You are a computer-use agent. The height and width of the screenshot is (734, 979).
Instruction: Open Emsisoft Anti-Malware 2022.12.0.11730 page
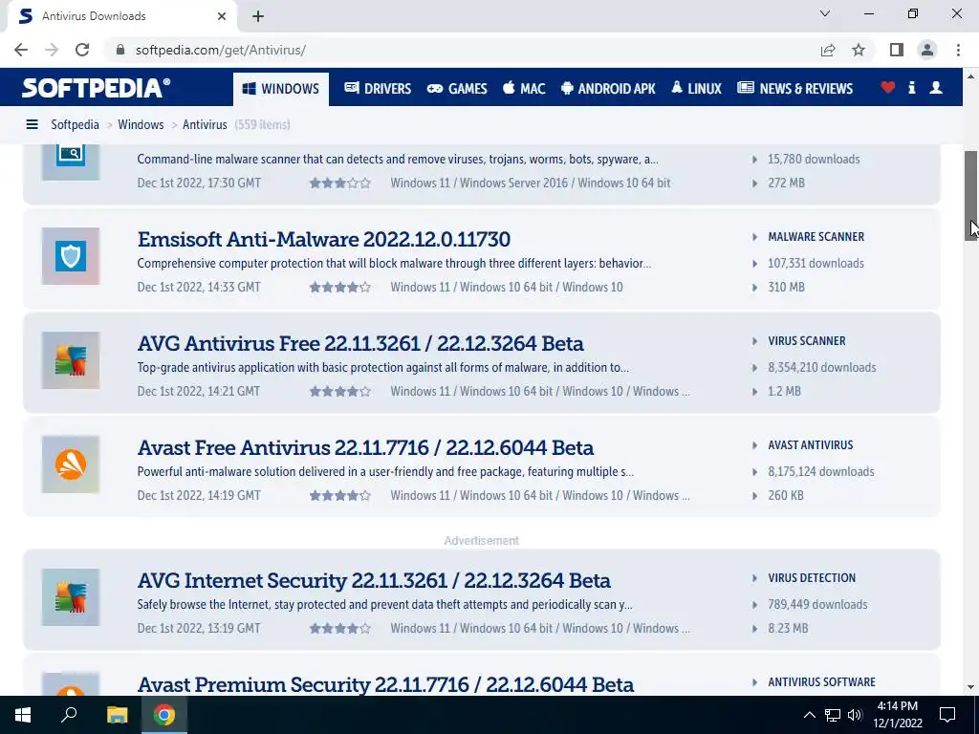click(324, 239)
